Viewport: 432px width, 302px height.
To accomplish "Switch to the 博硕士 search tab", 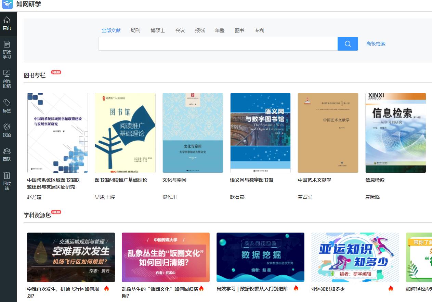I will [158, 30].
